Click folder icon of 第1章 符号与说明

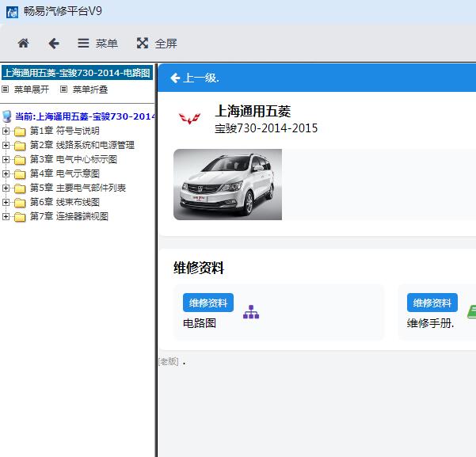20,131
